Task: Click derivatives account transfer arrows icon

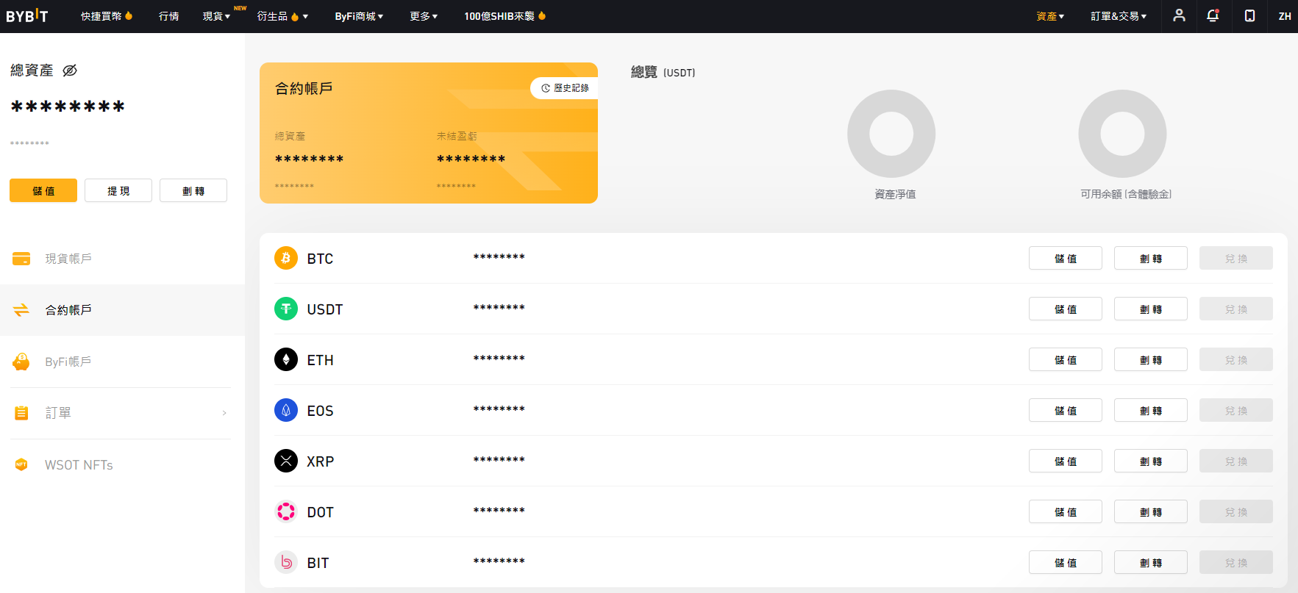Action: (x=21, y=310)
